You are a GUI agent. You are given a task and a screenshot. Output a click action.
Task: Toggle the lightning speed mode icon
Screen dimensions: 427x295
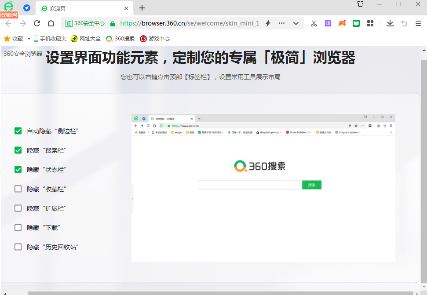coord(268,23)
